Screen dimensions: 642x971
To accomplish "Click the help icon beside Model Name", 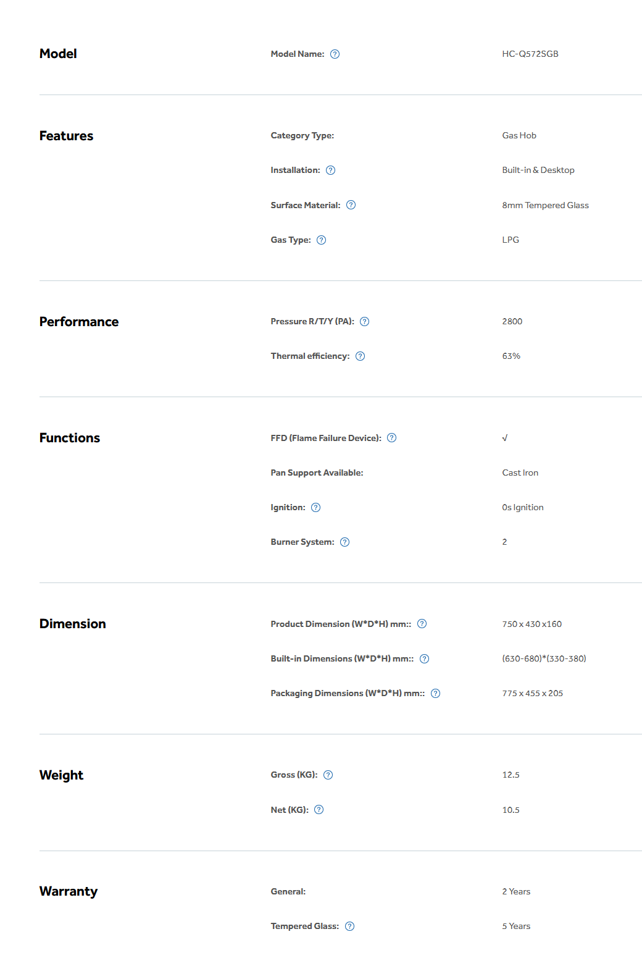I will [x=335, y=54].
